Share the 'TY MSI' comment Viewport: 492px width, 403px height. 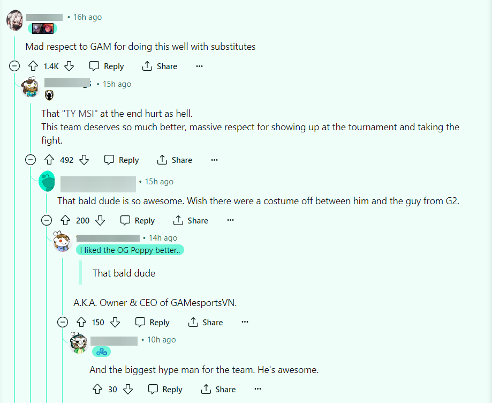(175, 160)
